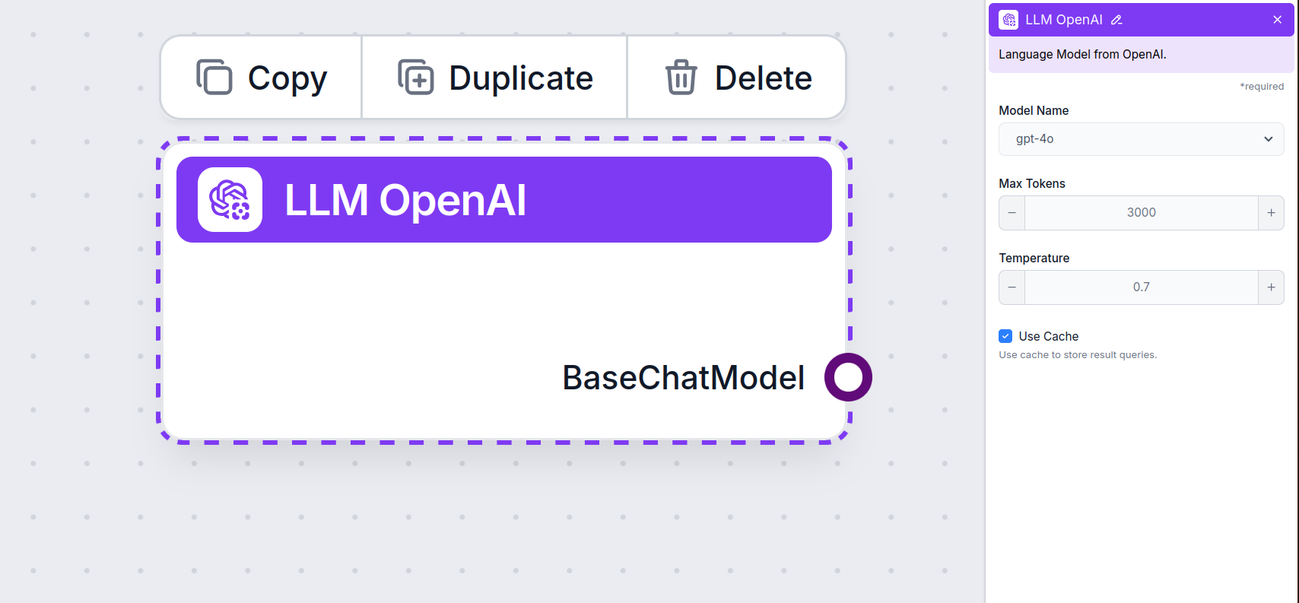Click the OpenAI logo on the node header
1299x603 pixels.
point(229,199)
